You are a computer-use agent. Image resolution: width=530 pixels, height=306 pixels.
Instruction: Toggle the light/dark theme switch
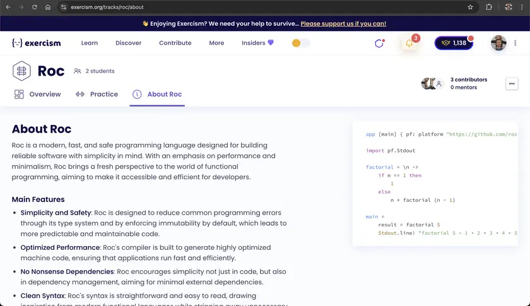(x=300, y=43)
